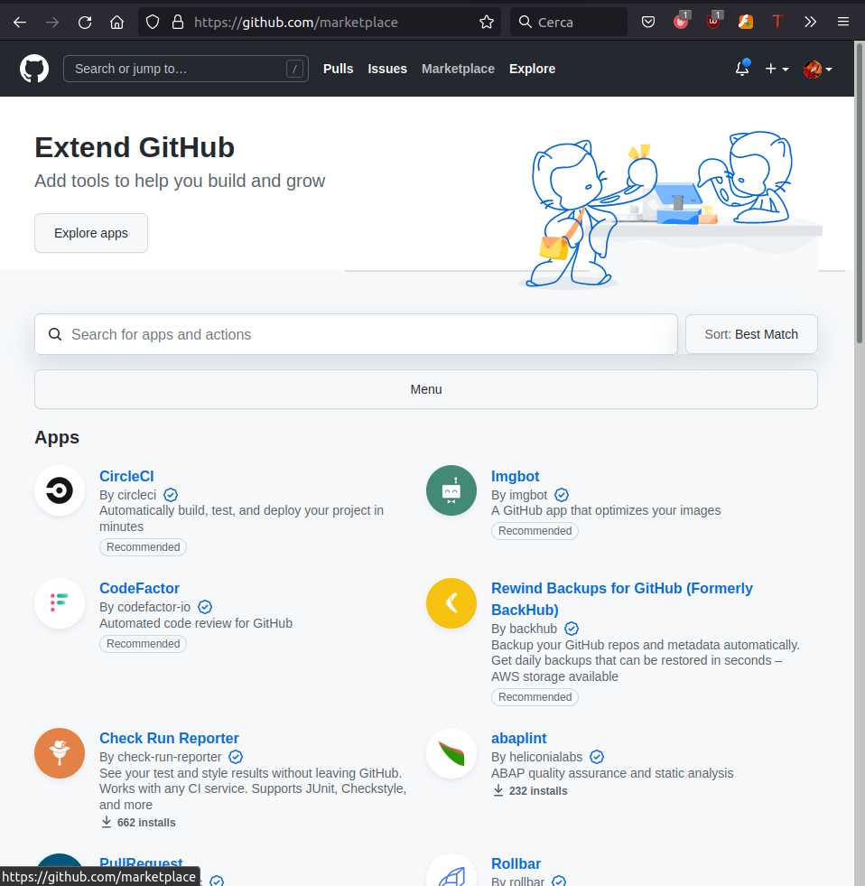Image resolution: width=865 pixels, height=886 pixels.
Task: Open the Rollbar app link
Action: 516,863
